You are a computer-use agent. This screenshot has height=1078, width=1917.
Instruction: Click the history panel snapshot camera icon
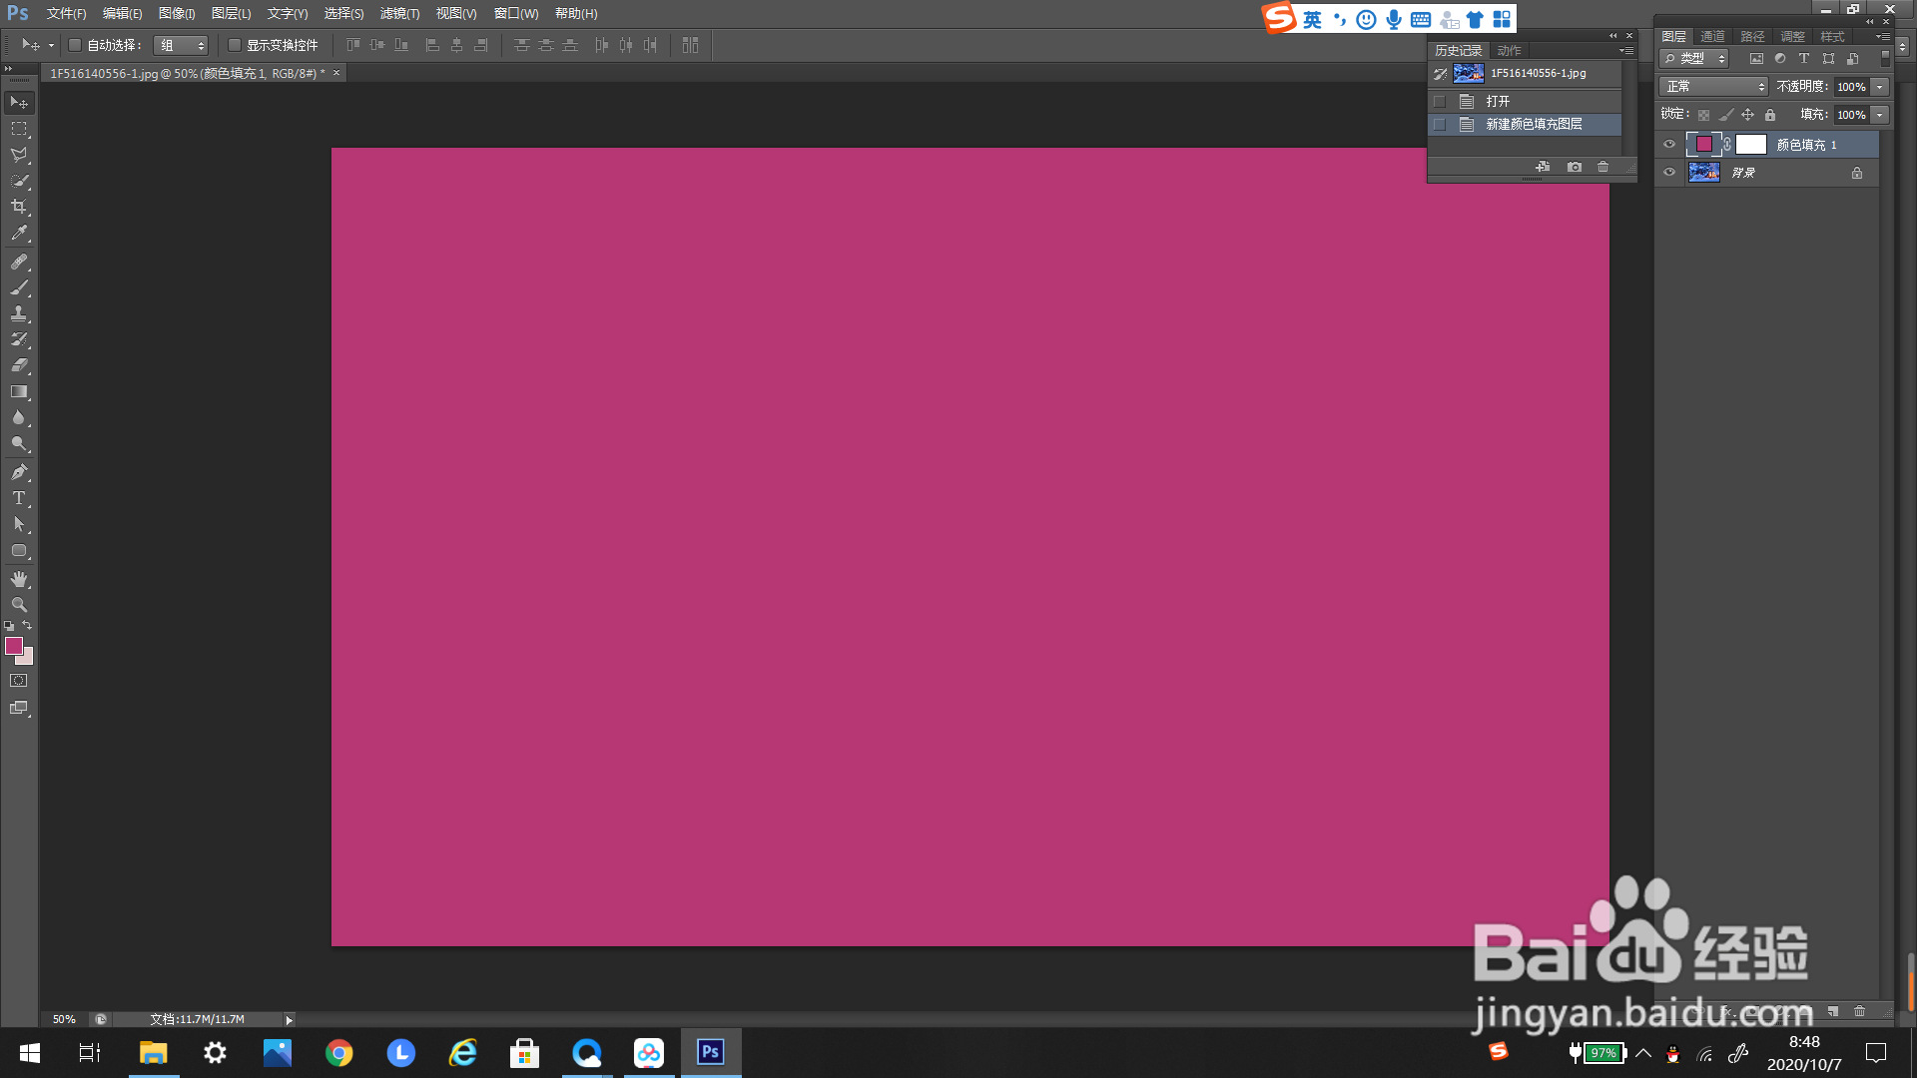(x=1575, y=167)
